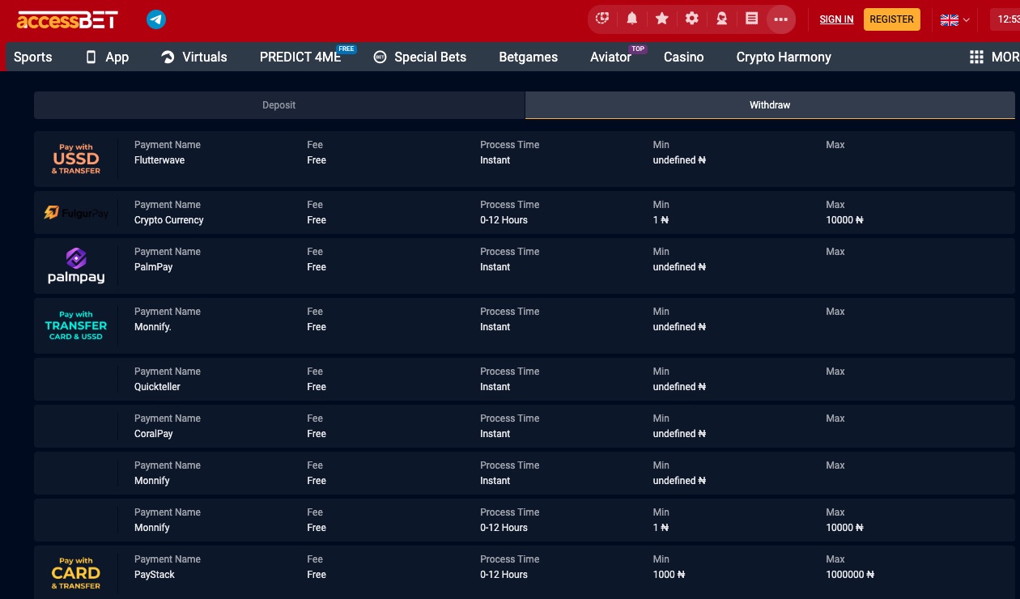Click the CoralPay Free fee value
Viewport: 1020px width, 599px height.
[317, 434]
